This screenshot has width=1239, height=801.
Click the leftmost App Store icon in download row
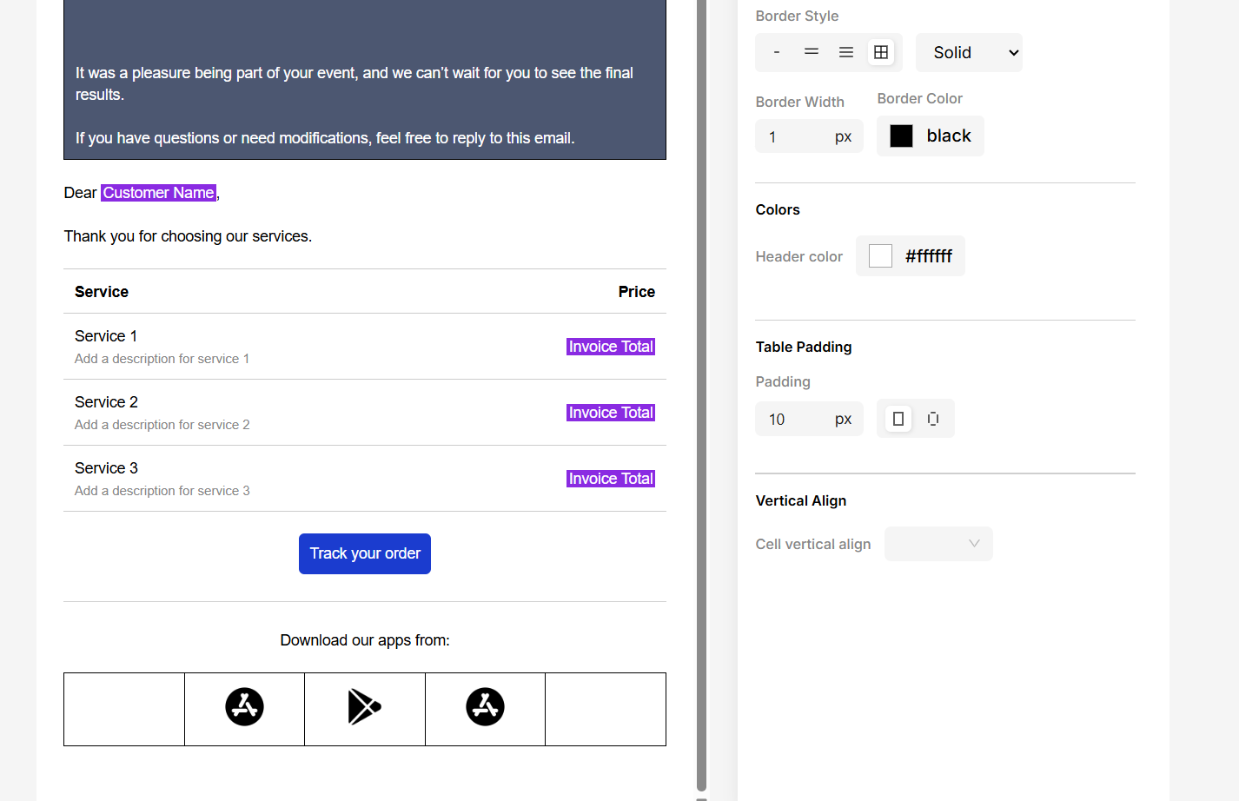[x=244, y=706]
